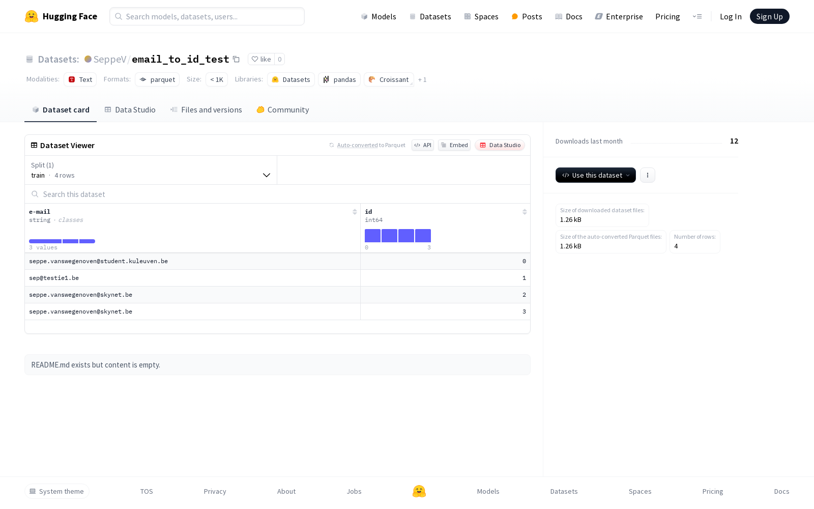This screenshot has width=814, height=509.
Task: Sort by the e-mail column arrows
Action: coord(355,212)
